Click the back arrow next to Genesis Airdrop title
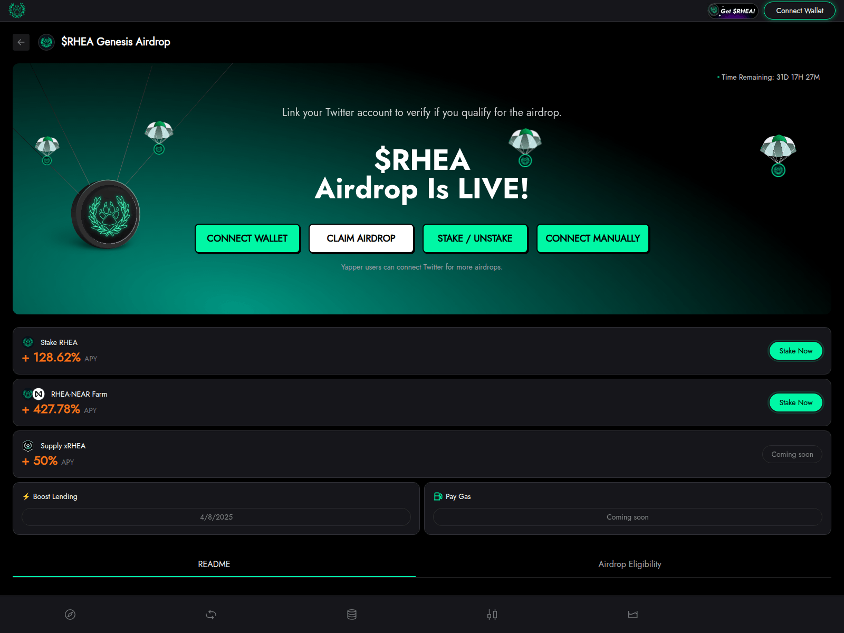The width and height of the screenshot is (844, 633). point(21,42)
